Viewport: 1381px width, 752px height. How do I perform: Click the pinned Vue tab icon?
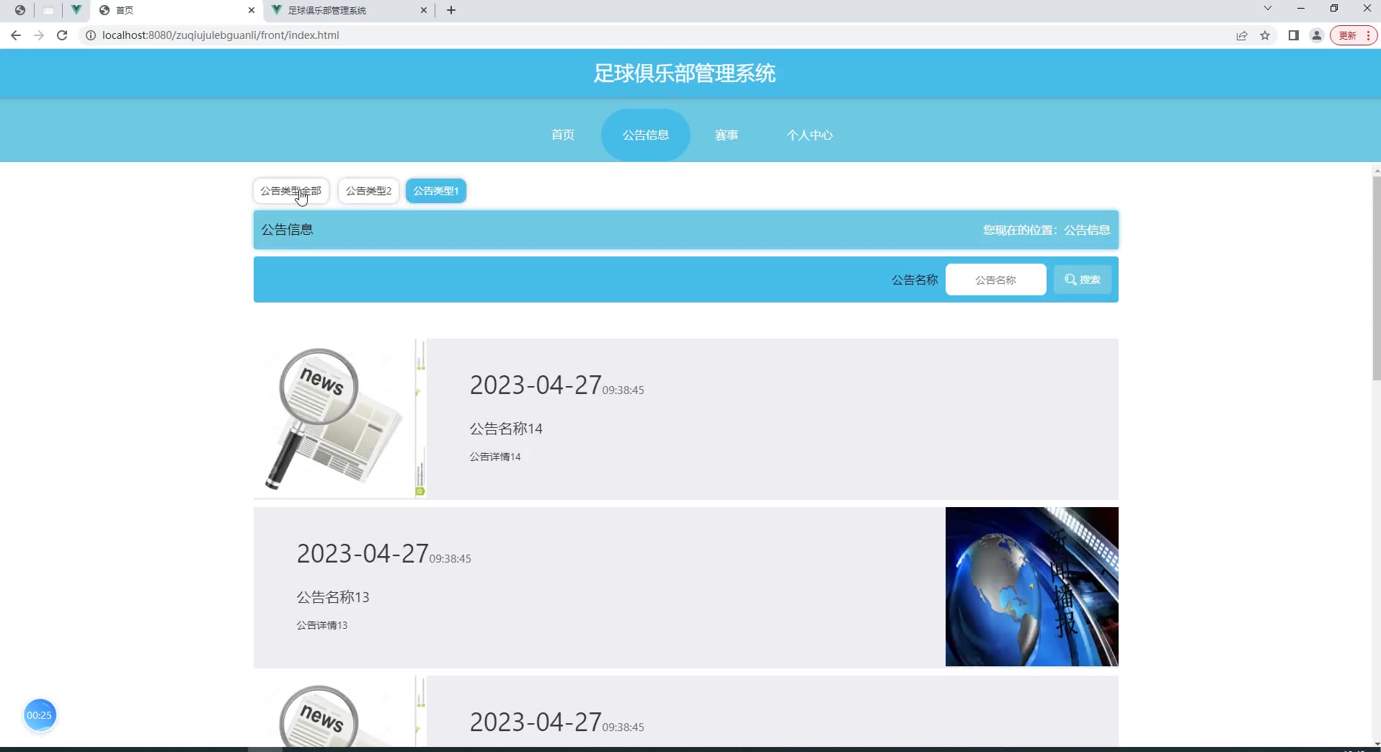click(x=76, y=10)
